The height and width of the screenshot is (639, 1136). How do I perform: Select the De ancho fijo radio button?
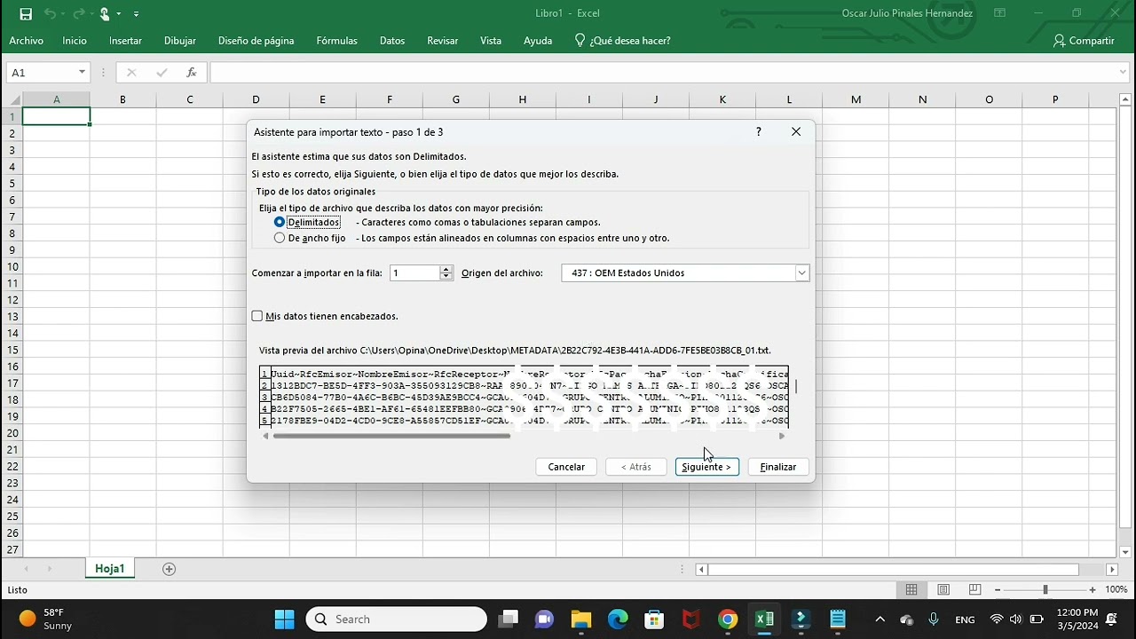280,238
